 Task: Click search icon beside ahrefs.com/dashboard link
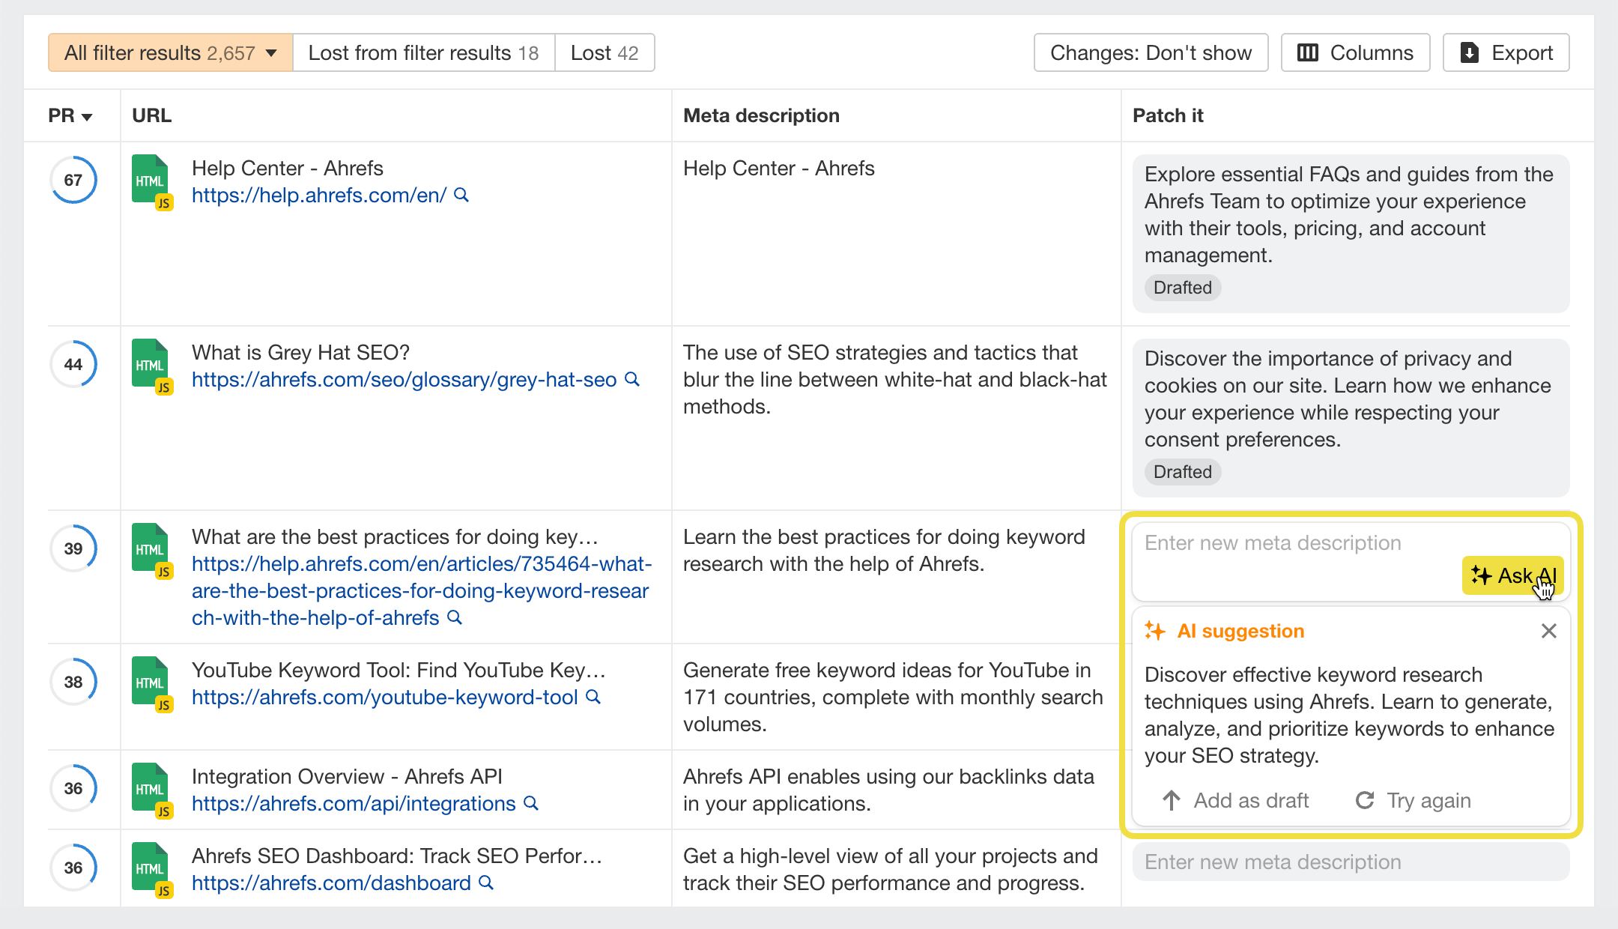point(486,883)
